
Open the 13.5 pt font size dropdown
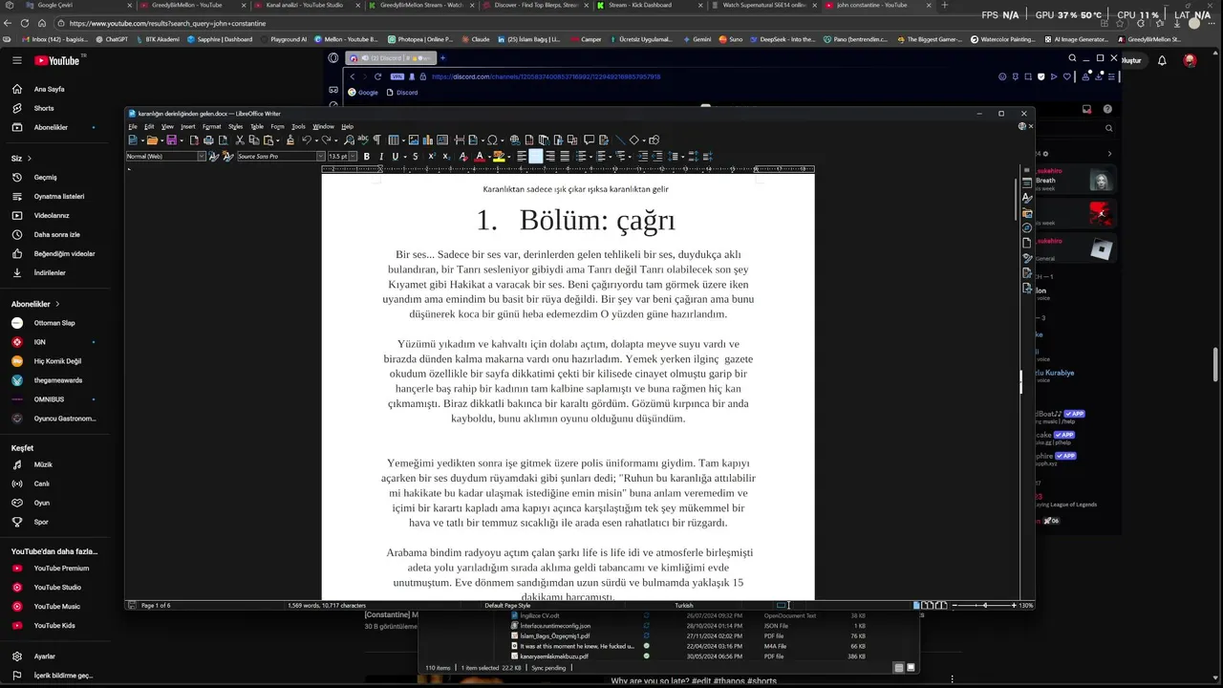pos(354,156)
